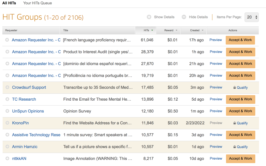Accept & Work on dominio del idioma español HIT

click(x=241, y=64)
